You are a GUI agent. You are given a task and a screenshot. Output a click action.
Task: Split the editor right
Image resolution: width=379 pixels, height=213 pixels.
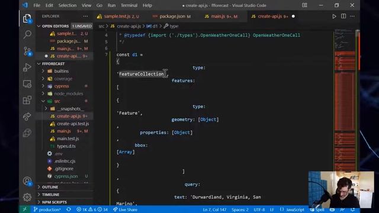click(x=343, y=16)
